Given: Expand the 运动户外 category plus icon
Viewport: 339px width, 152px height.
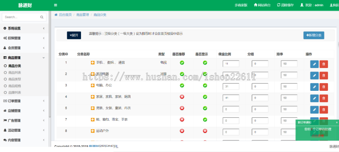Looking at the screenshot, I should click(93, 131).
